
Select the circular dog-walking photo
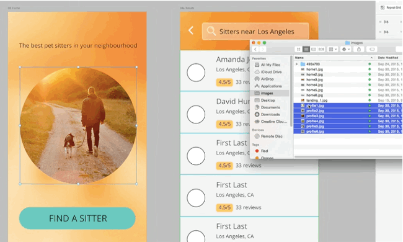point(78,125)
